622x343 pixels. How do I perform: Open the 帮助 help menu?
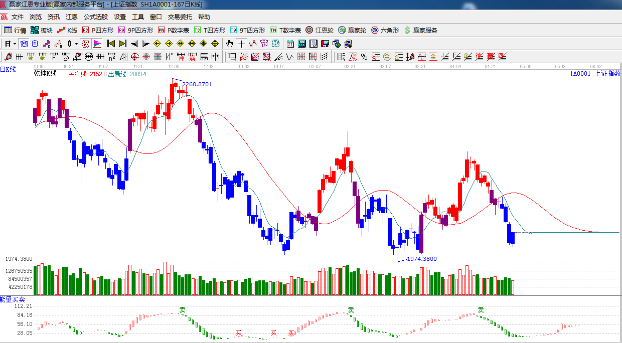pos(204,17)
